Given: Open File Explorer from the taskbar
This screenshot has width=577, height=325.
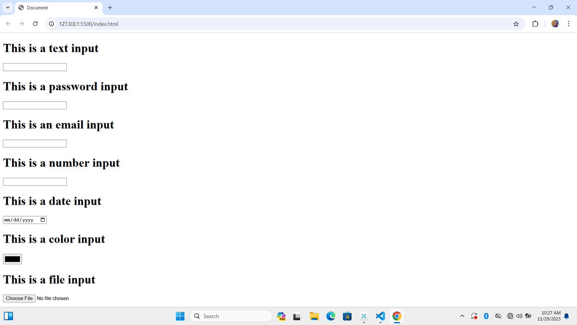Looking at the screenshot, I should 314,316.
